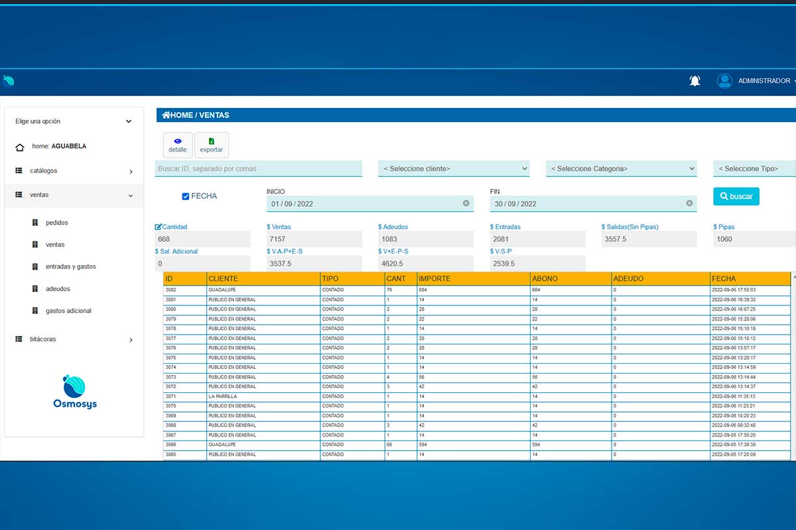The width and height of the screenshot is (796, 530).
Task: Open the administrator user avatar icon
Action: (x=724, y=81)
